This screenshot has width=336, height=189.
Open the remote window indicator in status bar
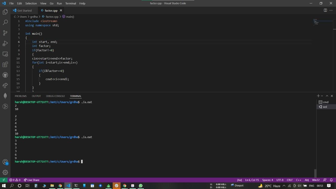(4, 180)
